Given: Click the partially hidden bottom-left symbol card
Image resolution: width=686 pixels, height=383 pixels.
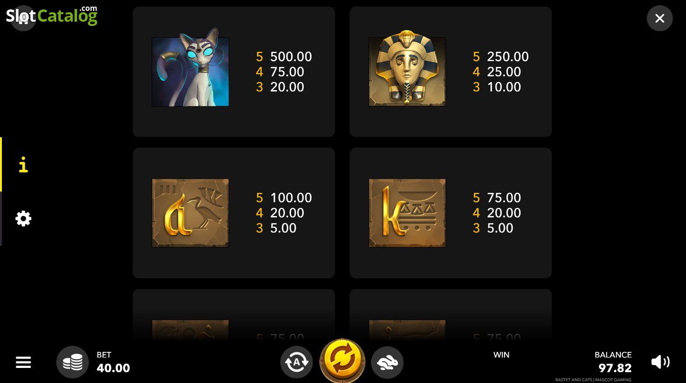Looking at the screenshot, I should (234, 315).
